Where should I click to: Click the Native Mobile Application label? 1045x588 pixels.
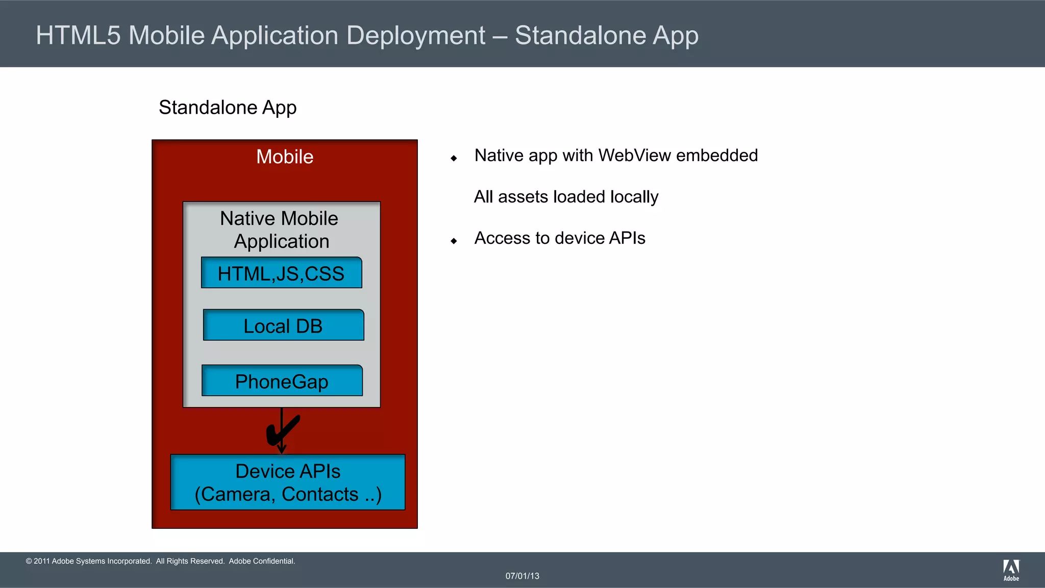coord(280,229)
